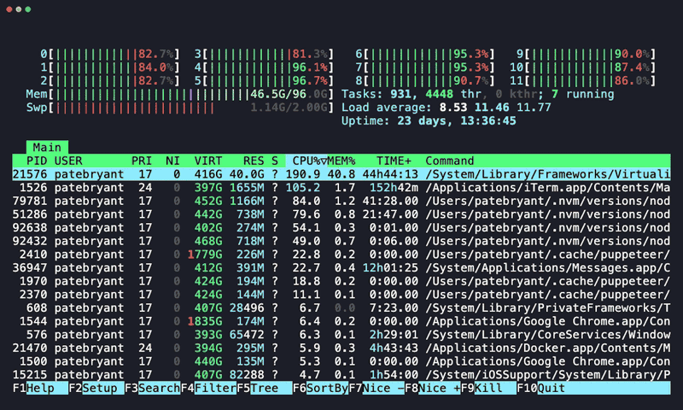This screenshot has width=683, height=410.
Task: Select the Main tab
Action: point(47,147)
